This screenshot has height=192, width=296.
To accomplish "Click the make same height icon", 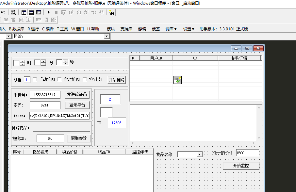I will pos(46,20).
